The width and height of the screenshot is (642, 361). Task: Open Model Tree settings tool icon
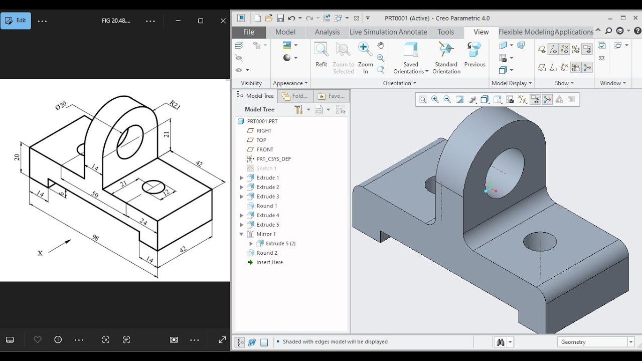299,109
